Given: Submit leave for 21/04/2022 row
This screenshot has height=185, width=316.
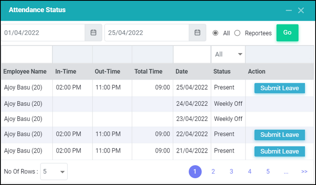Looking at the screenshot, I should coord(280,151).
